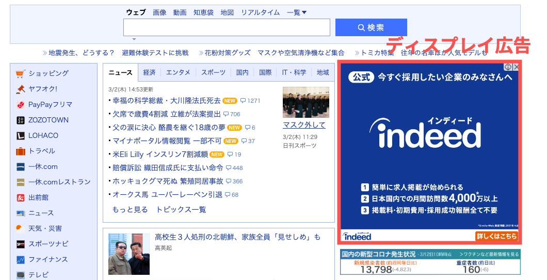Click the LOHACO icon
547x280 pixels.
tap(21, 135)
